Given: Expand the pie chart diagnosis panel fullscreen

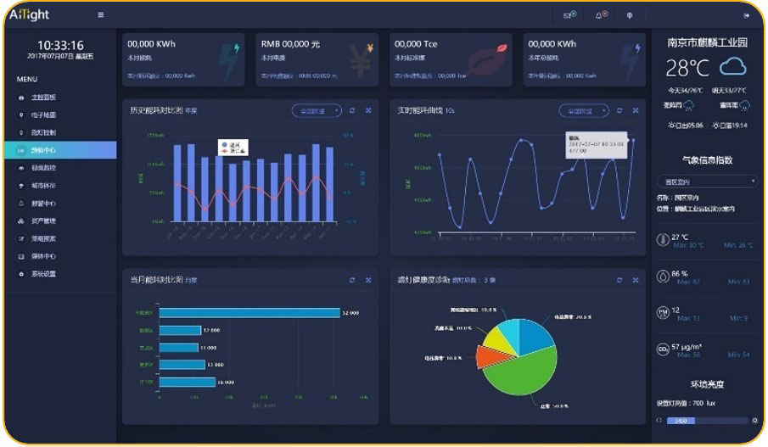Looking at the screenshot, I should tap(635, 279).
